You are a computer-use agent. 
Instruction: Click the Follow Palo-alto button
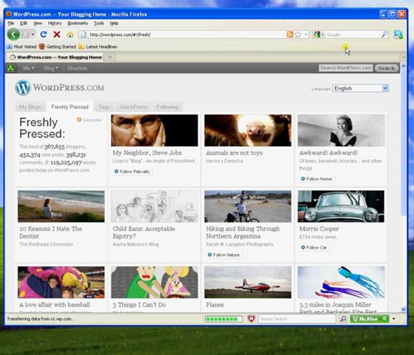point(132,172)
